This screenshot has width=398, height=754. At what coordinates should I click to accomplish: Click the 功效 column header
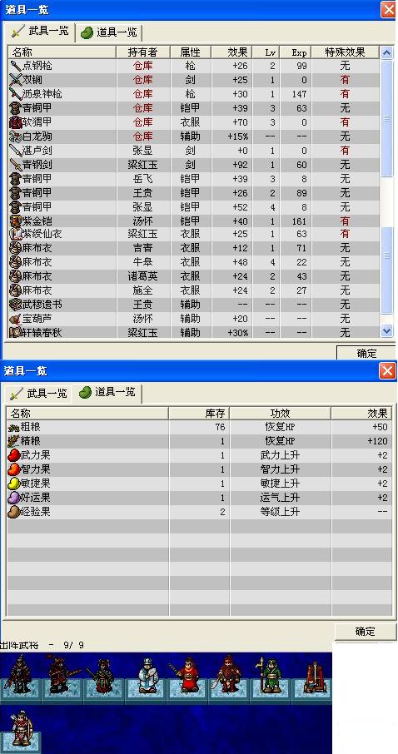[x=280, y=413]
